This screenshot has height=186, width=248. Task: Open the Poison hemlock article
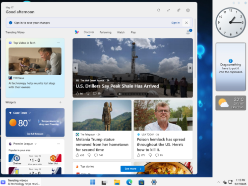tap(161, 144)
